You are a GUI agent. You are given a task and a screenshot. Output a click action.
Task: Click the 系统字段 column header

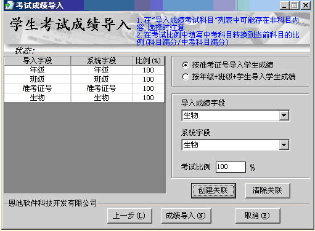tap(102, 61)
